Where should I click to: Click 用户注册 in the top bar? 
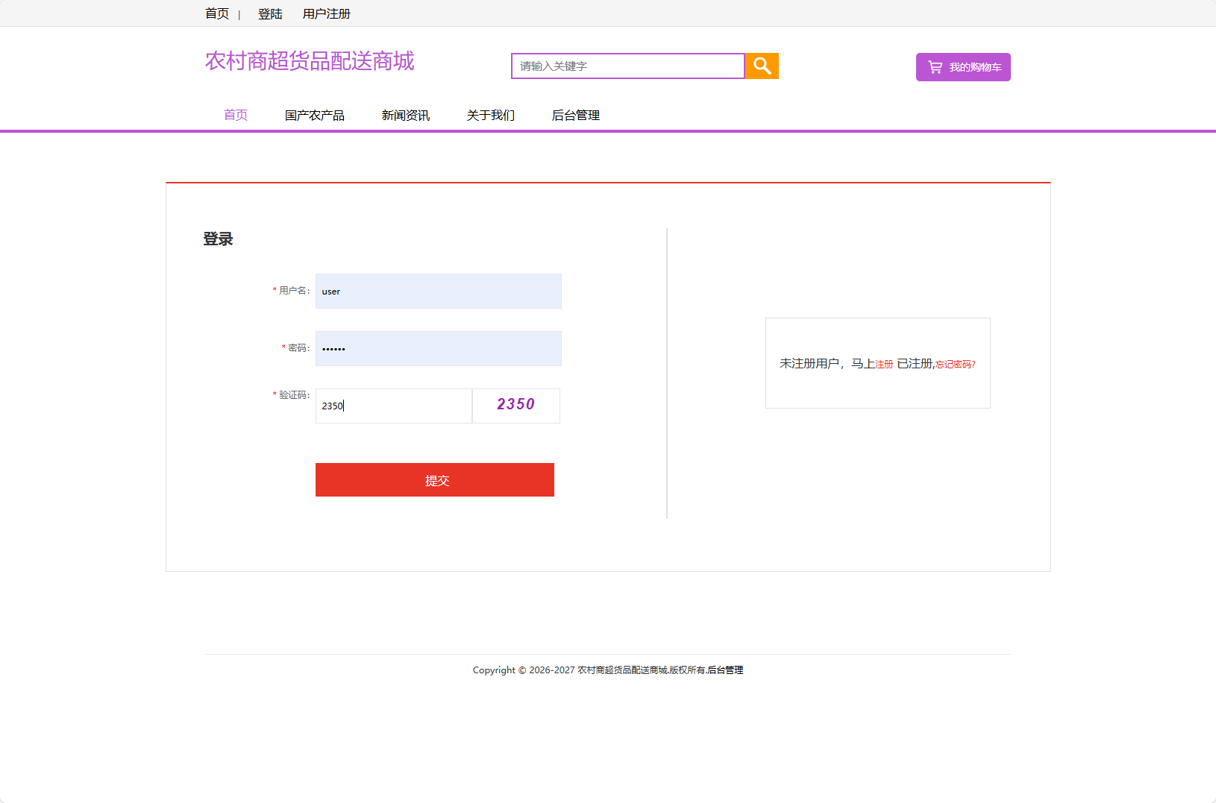pyautogui.click(x=327, y=13)
